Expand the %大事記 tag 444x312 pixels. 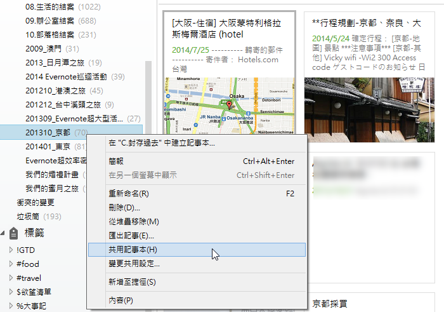[11, 306]
